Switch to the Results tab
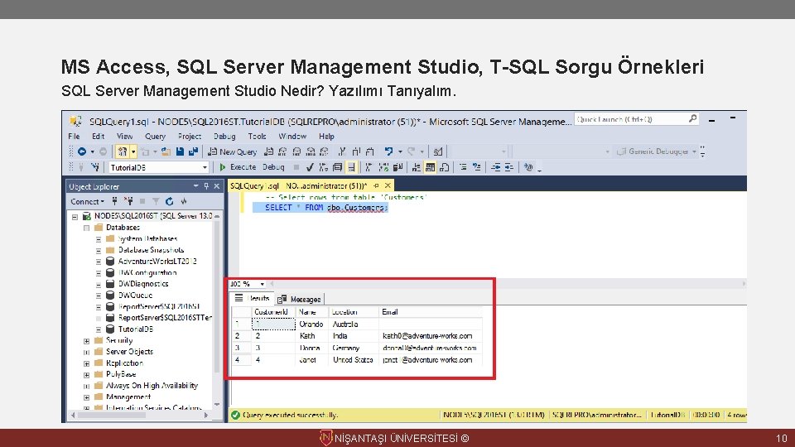 (x=253, y=299)
